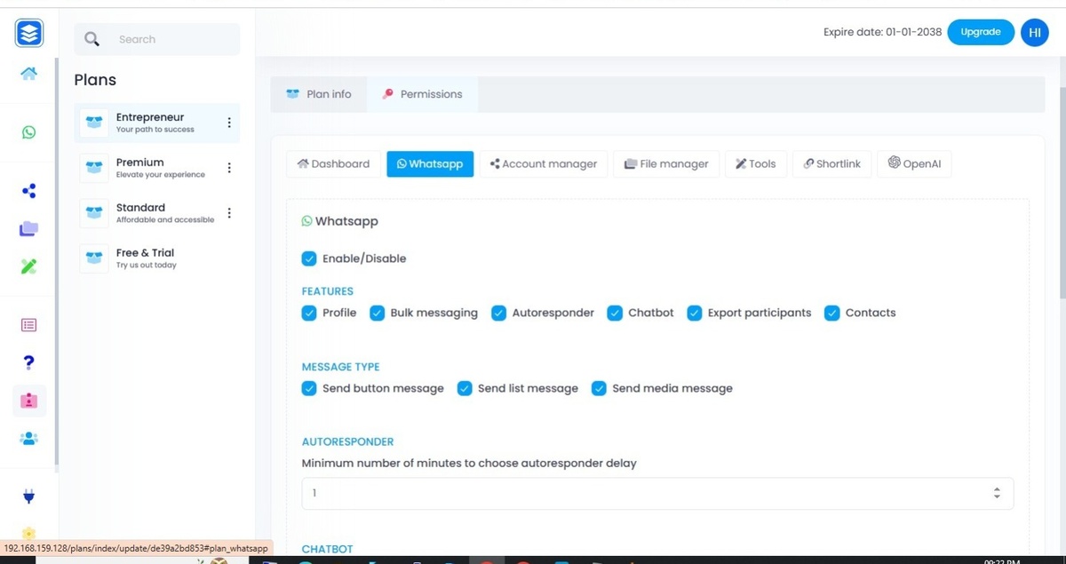1066x564 pixels.
Task: Click the plug icon in sidebar
Action: tap(28, 496)
